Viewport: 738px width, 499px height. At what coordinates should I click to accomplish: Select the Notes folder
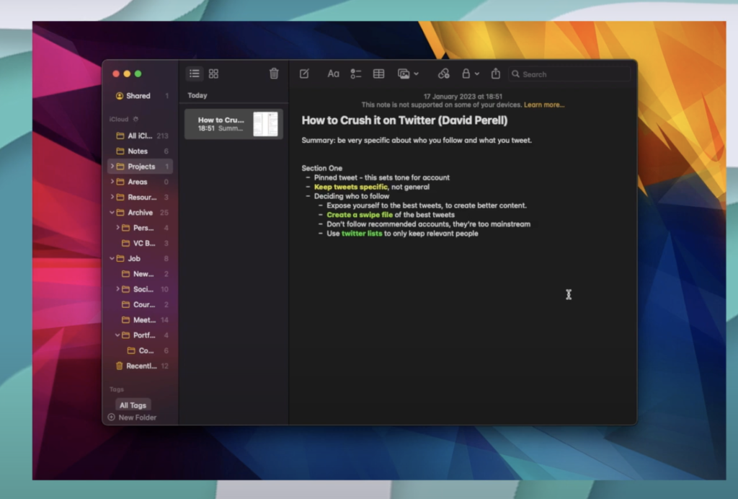click(x=141, y=151)
